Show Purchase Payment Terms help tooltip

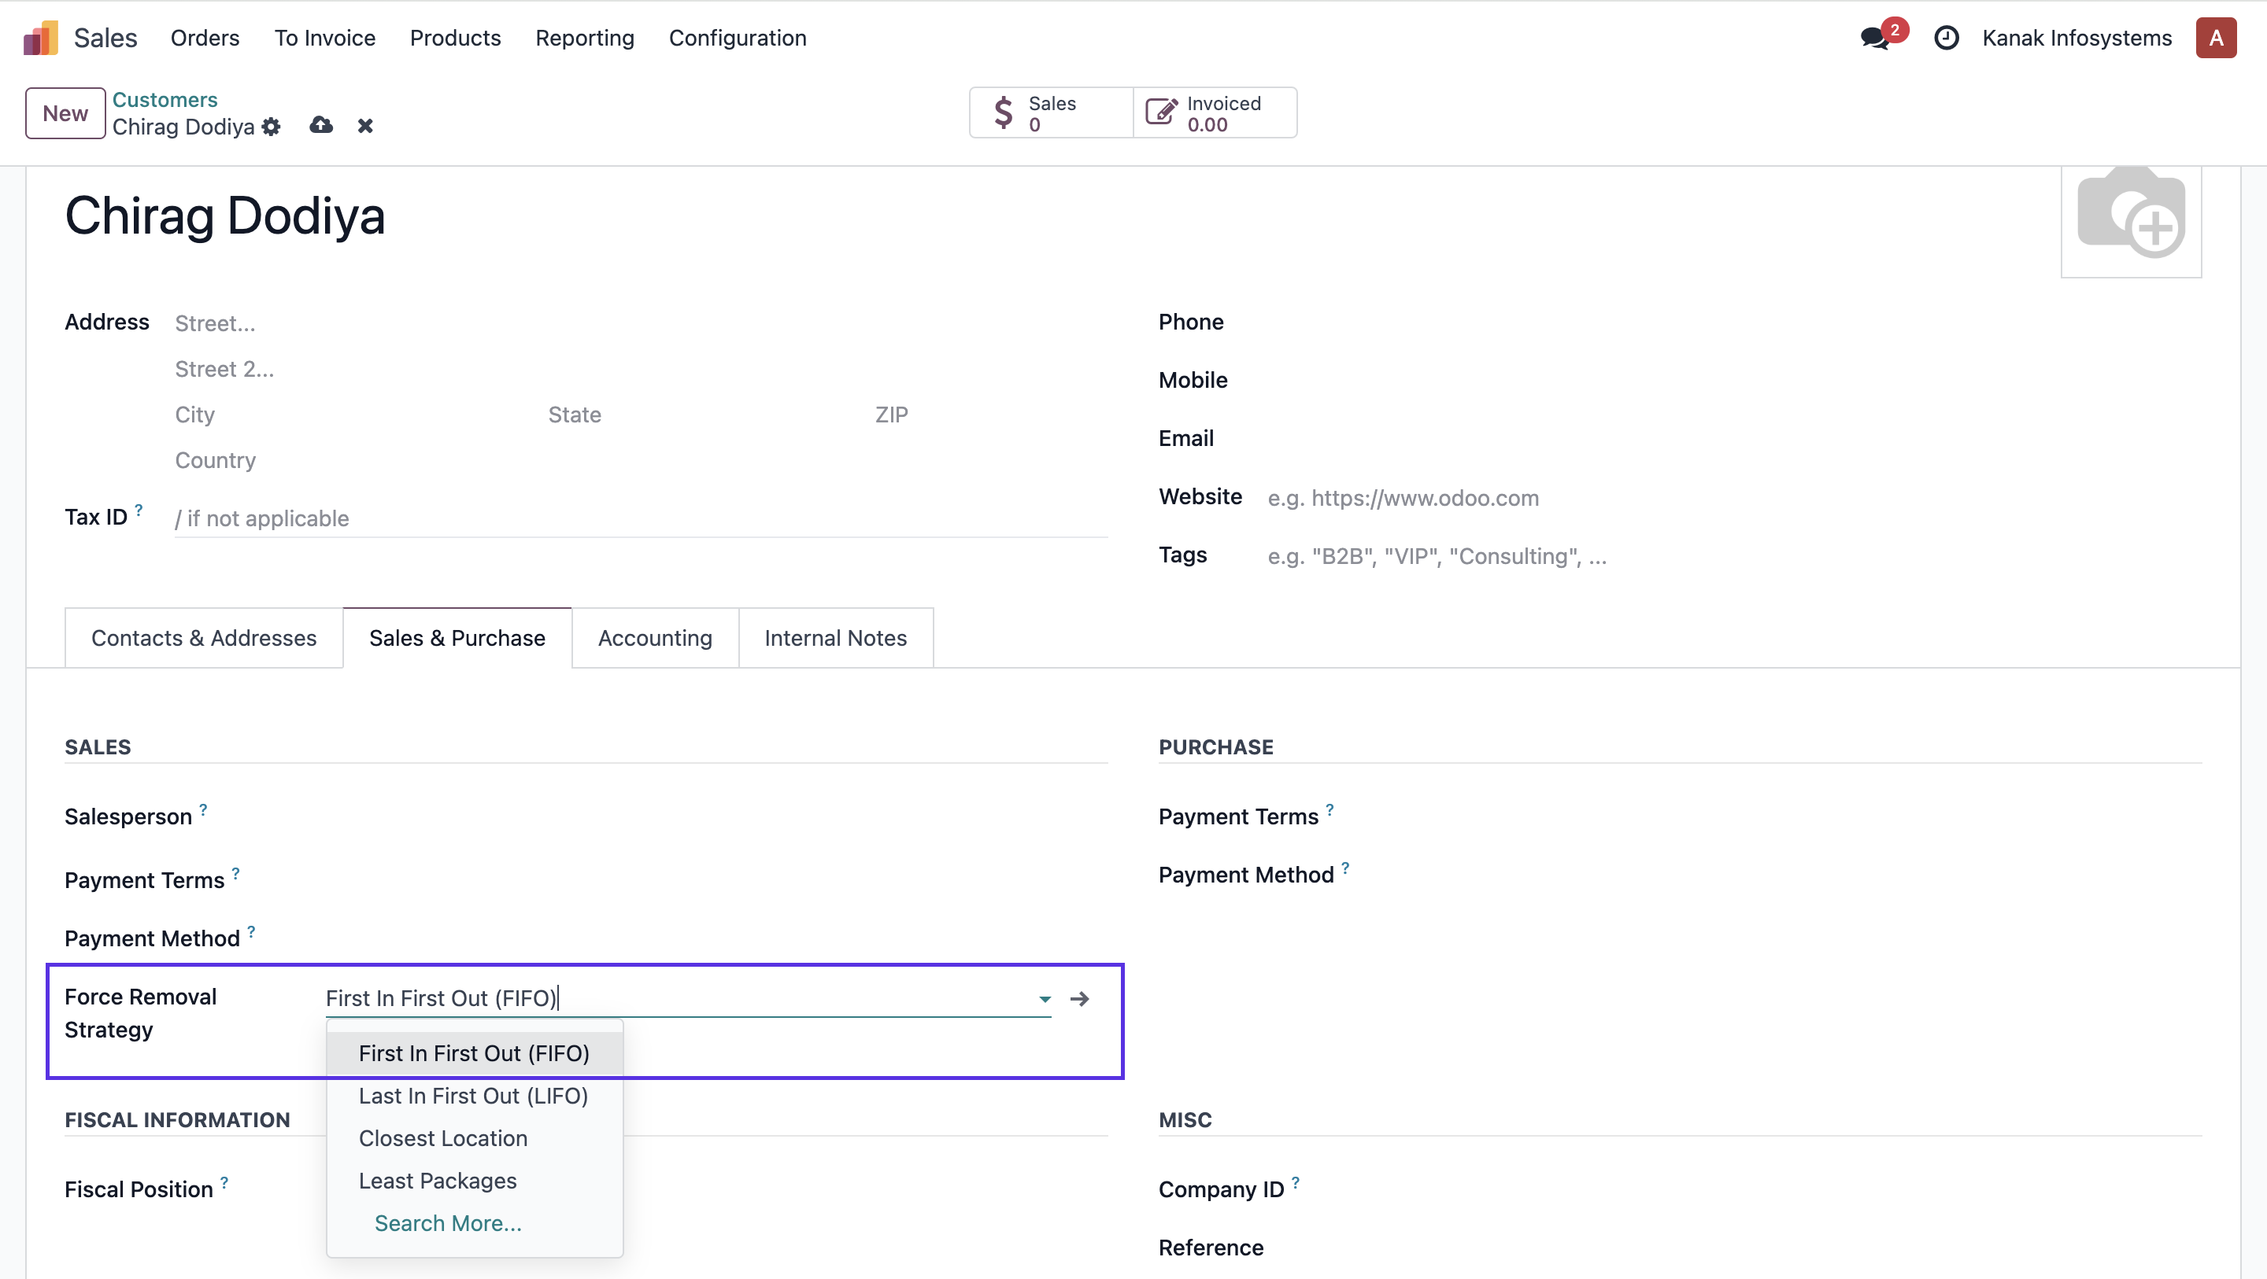[x=1329, y=809]
